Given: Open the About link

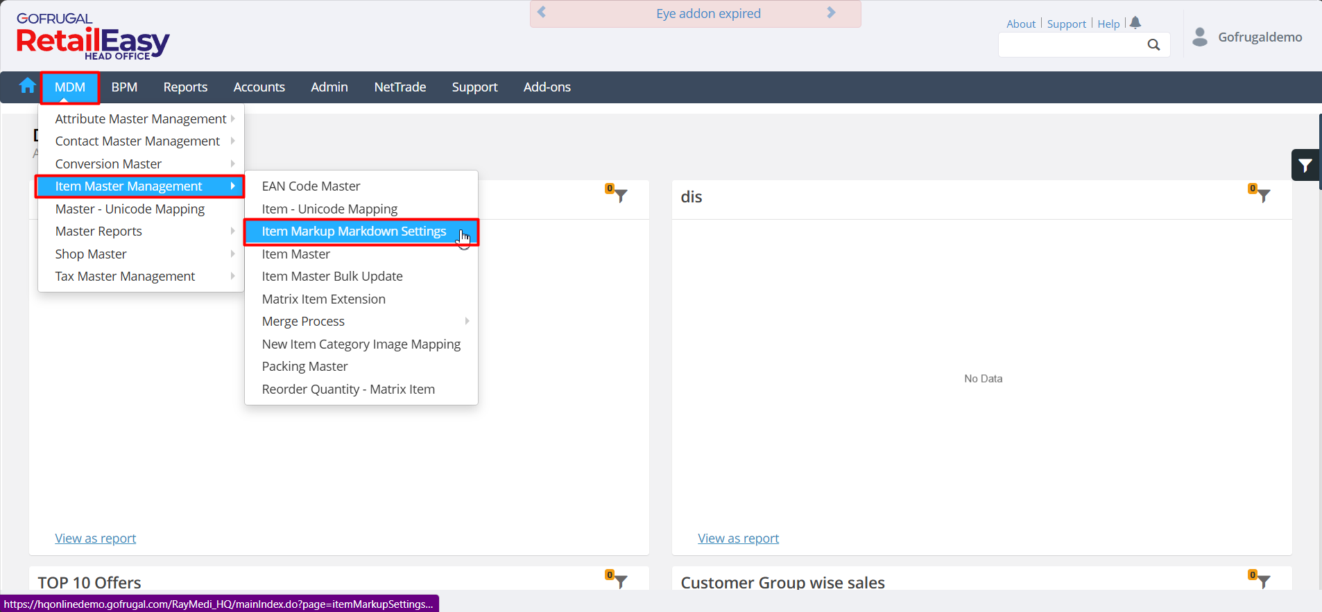Looking at the screenshot, I should point(1020,24).
